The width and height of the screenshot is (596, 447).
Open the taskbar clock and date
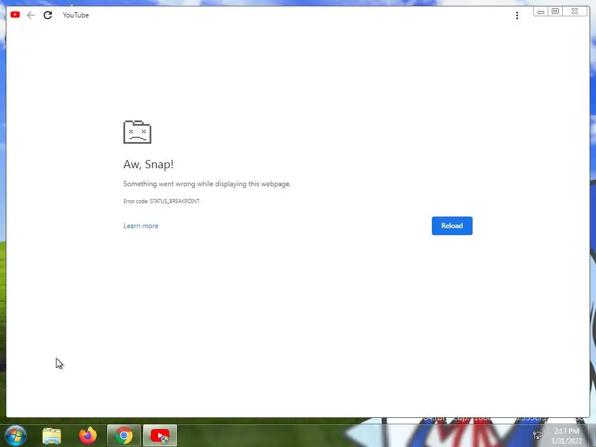click(566, 436)
